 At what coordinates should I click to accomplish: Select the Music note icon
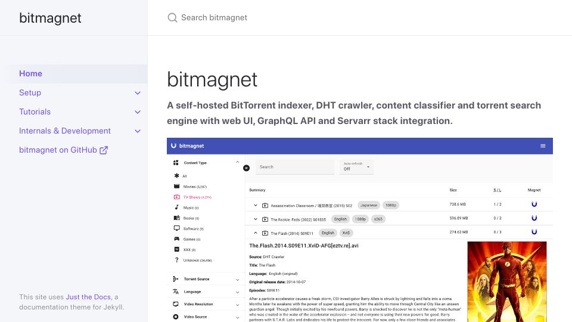176,208
